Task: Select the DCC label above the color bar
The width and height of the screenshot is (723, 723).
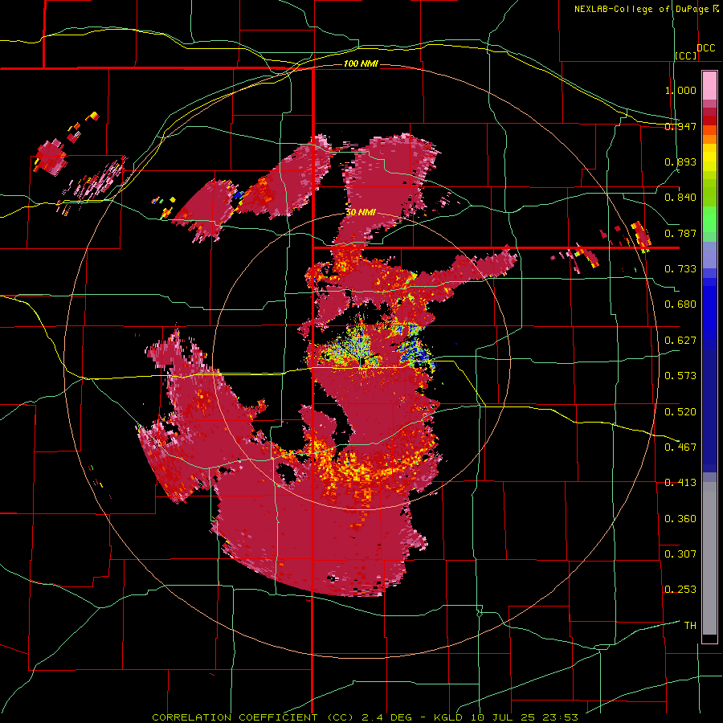Action: (706, 48)
